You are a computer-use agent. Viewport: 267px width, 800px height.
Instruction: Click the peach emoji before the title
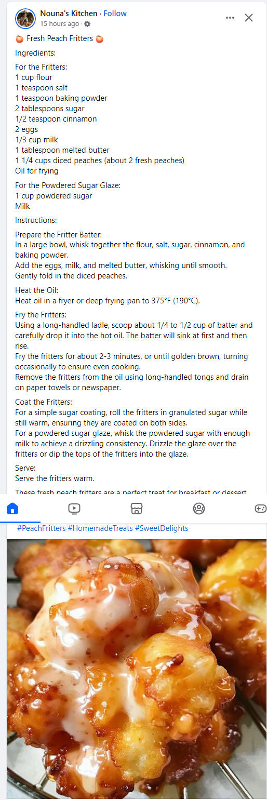point(19,39)
